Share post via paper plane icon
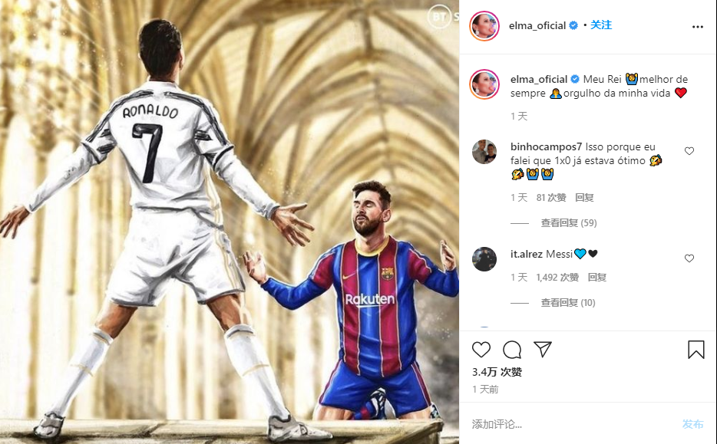The width and height of the screenshot is (717, 444). 542,349
